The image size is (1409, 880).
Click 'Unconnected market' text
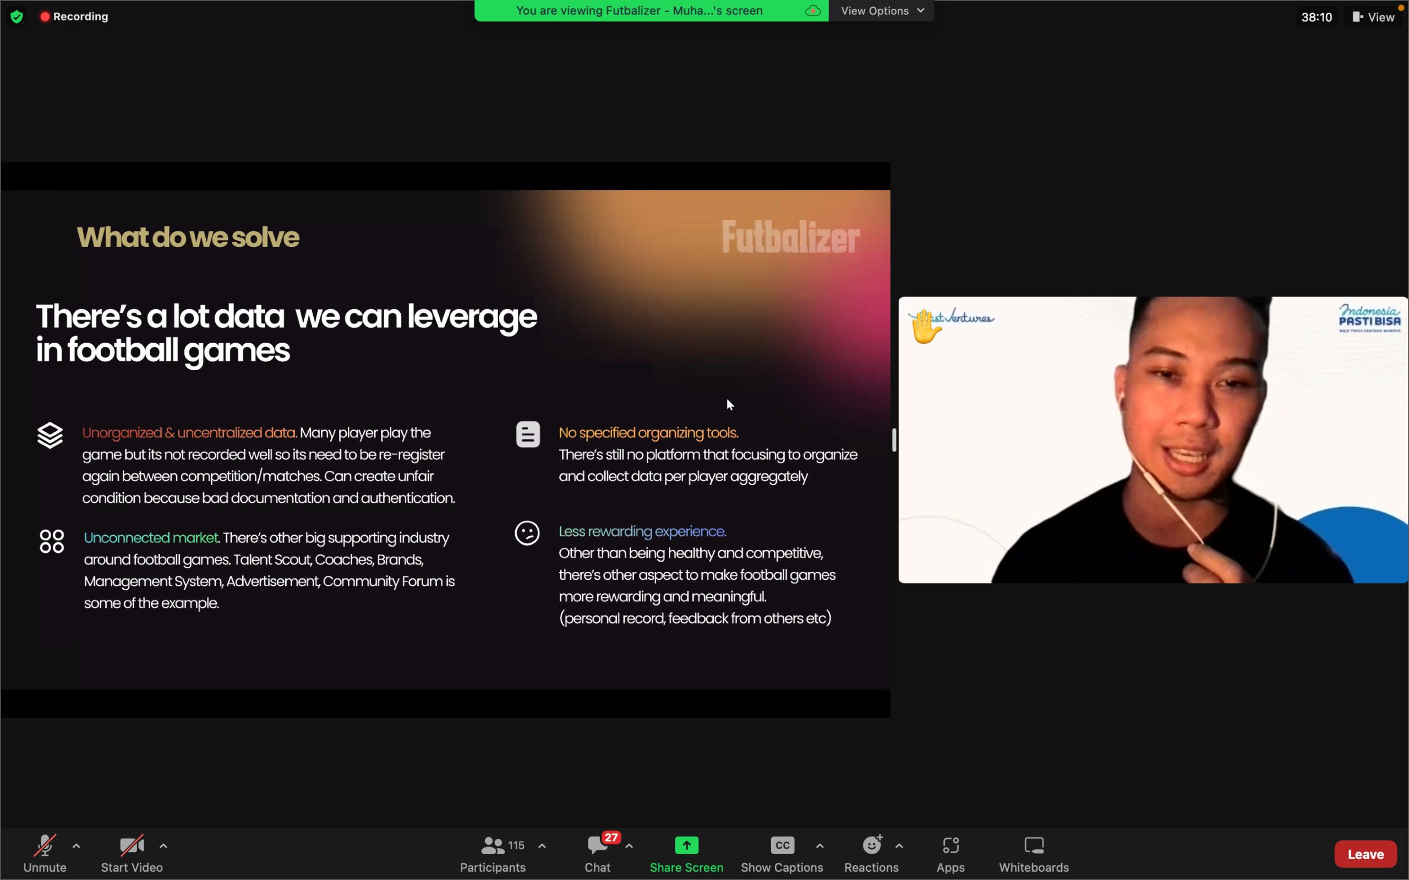tap(151, 538)
